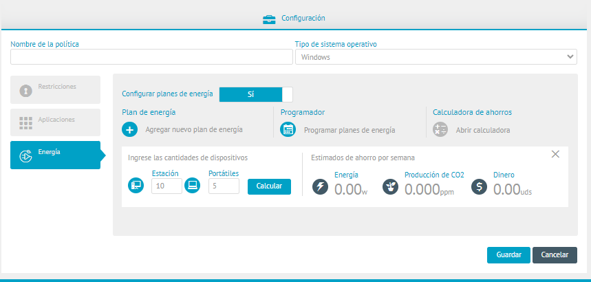Click the Programador calendar icon

[x=288, y=130]
